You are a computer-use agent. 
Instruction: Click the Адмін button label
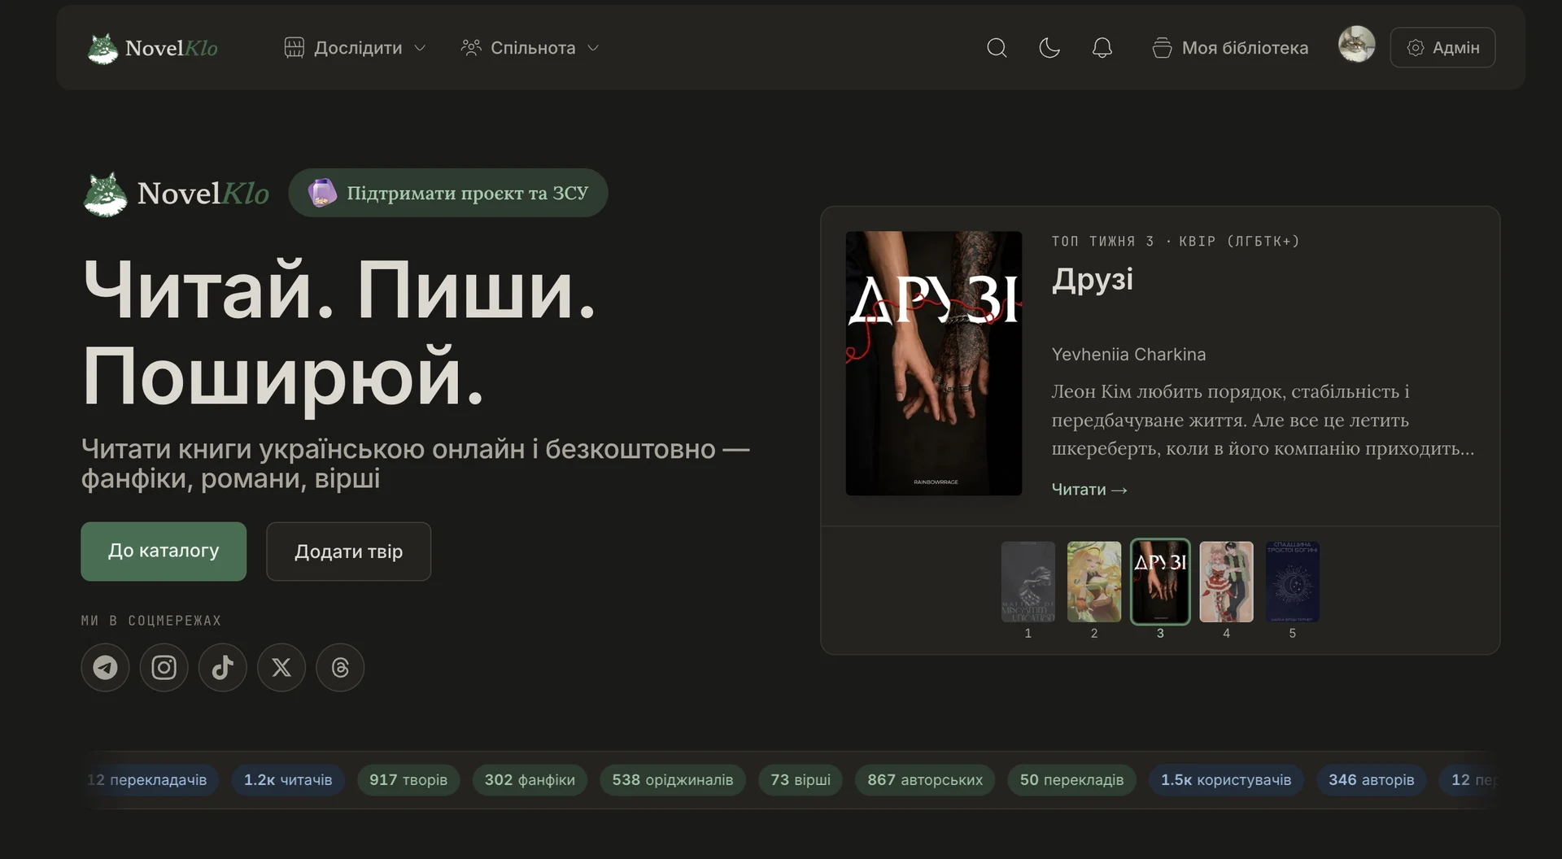coord(1455,48)
